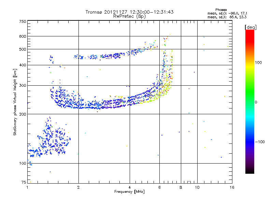The height and width of the screenshot is (204, 273).
Task: Click the plot title "Tromsø 20121127 12:30:00-12:31:43"
Action: click(x=129, y=12)
